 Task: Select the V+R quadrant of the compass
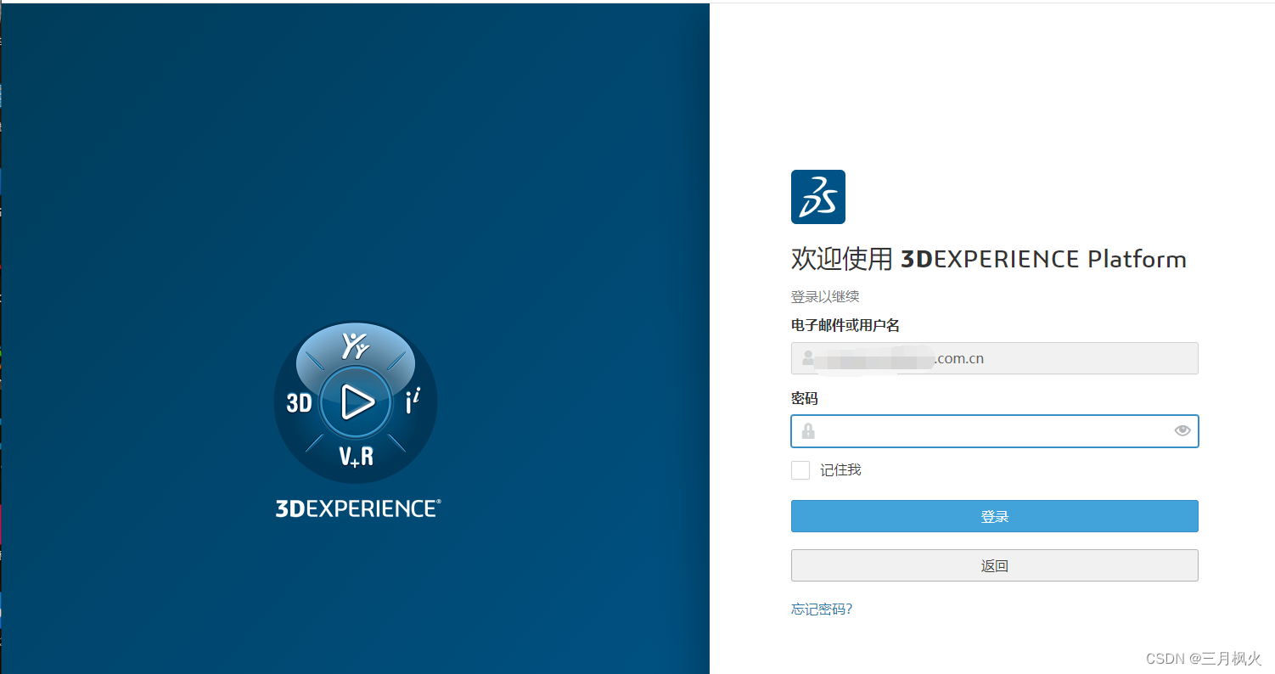[x=357, y=457]
